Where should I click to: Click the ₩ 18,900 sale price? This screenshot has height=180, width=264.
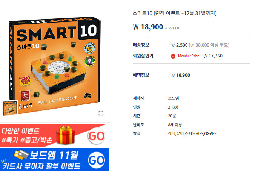coord(148,27)
